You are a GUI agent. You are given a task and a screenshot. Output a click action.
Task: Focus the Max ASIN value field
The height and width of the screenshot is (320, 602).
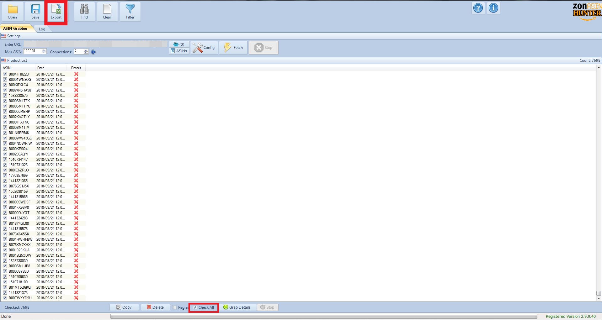click(32, 51)
